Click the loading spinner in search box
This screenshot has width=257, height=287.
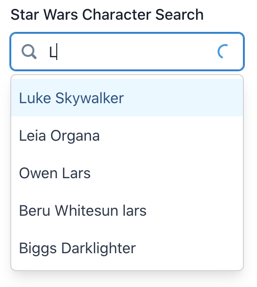pyautogui.click(x=223, y=52)
